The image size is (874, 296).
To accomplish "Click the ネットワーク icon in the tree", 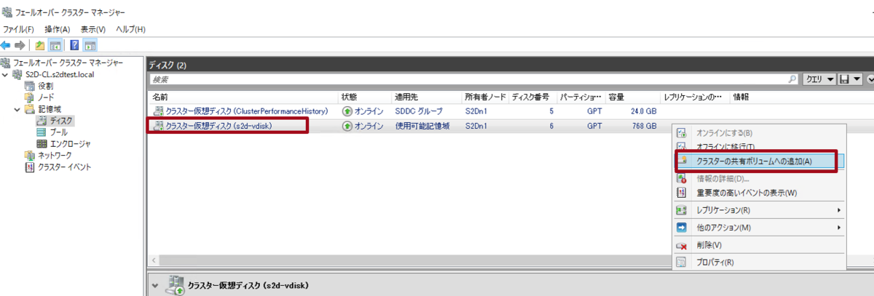I will tap(30, 156).
